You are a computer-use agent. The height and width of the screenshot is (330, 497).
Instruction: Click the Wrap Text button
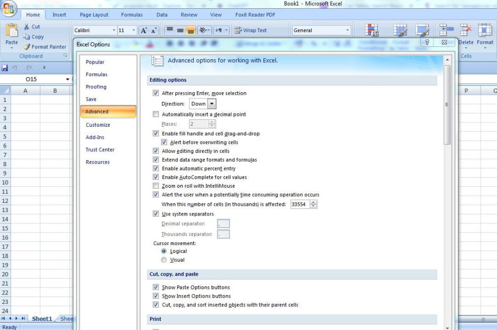250,31
